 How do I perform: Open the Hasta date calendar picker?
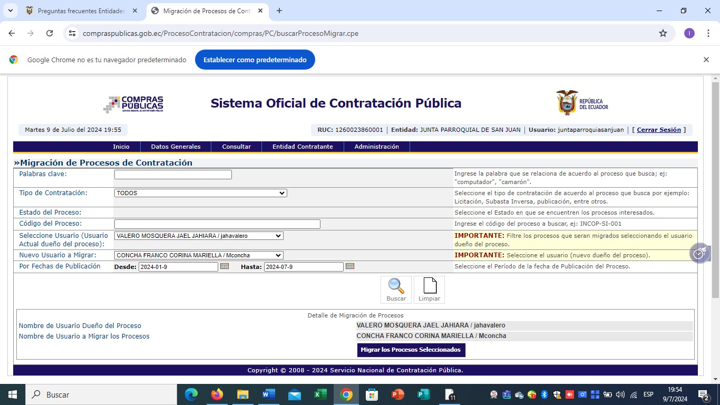point(350,266)
